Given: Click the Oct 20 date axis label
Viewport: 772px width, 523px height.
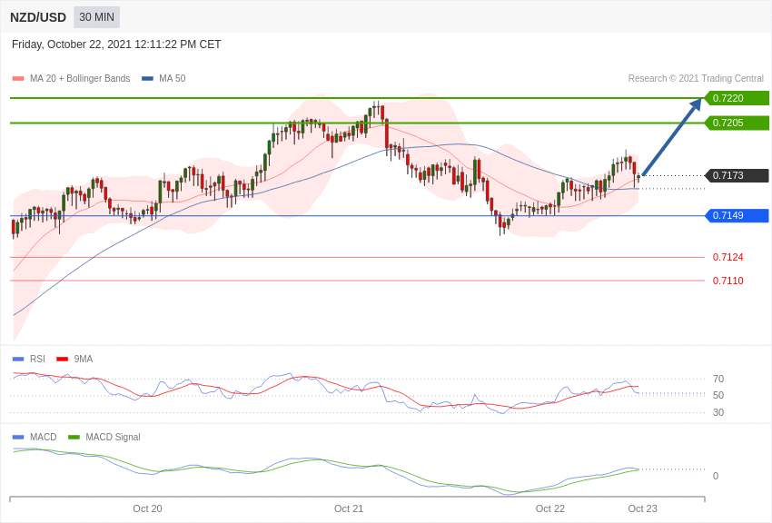Looking at the screenshot, I should coord(147,508).
